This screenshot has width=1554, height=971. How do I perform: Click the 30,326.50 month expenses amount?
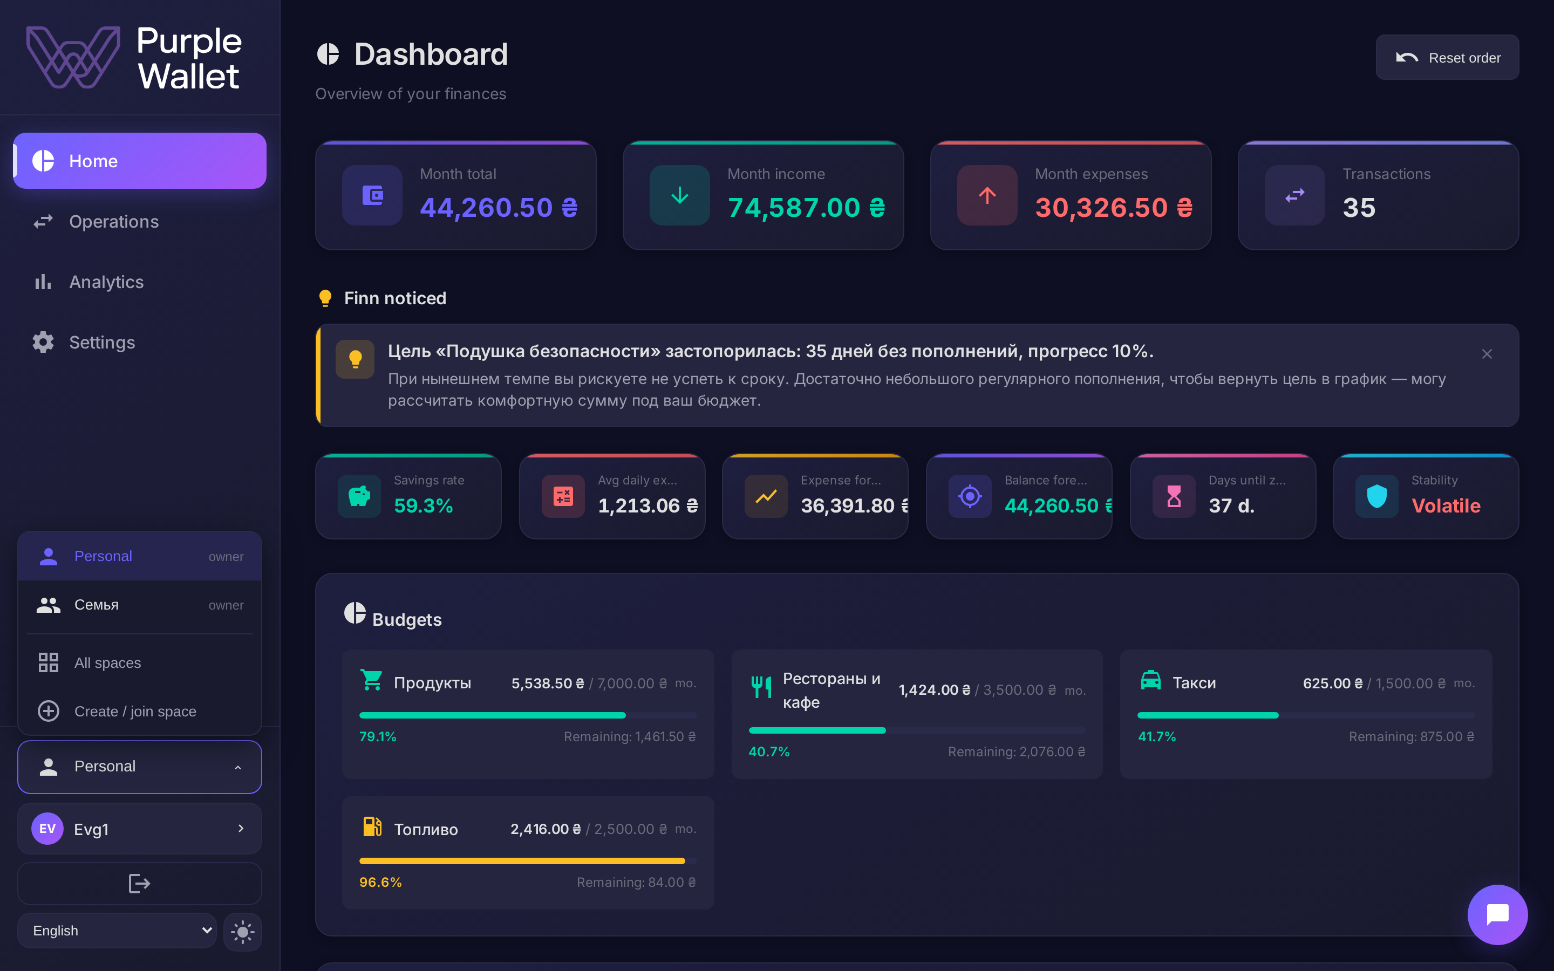point(1114,208)
